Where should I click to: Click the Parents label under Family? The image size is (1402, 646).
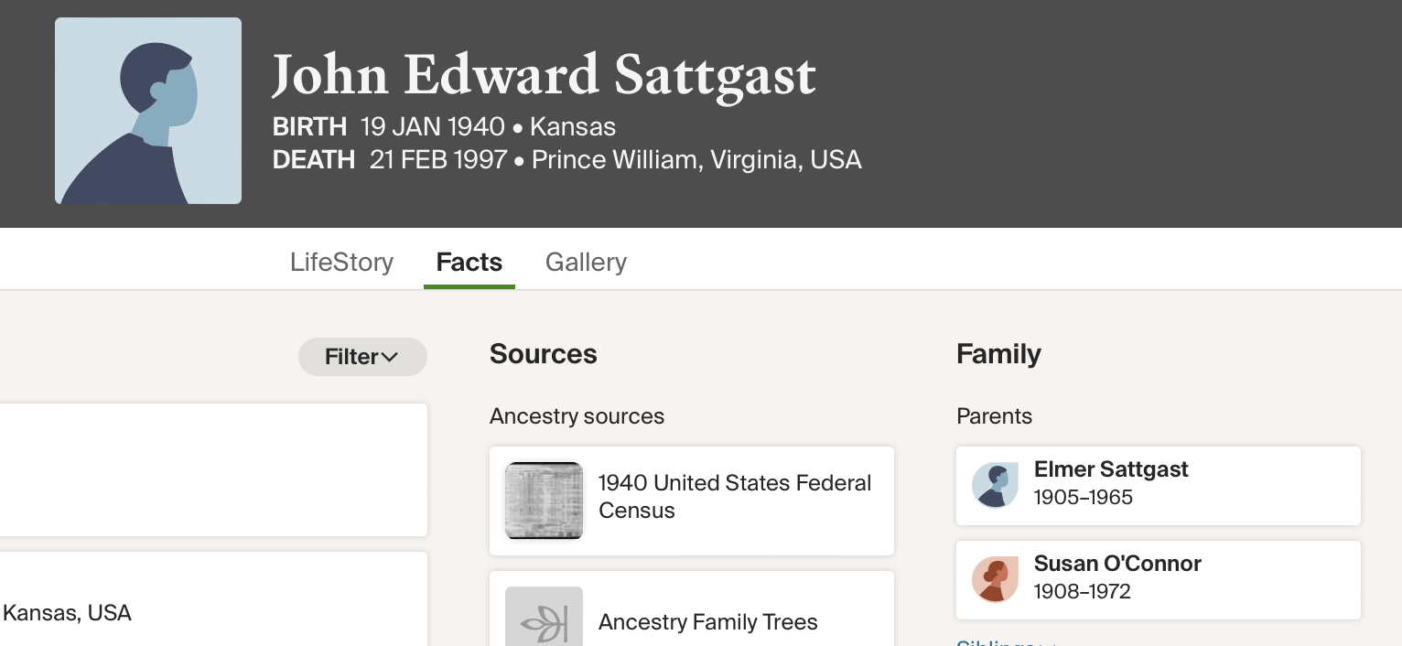click(x=994, y=416)
